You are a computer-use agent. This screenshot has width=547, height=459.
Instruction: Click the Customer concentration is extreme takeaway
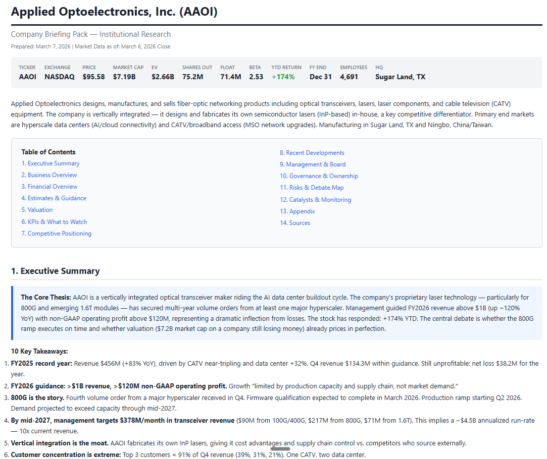tap(66, 455)
